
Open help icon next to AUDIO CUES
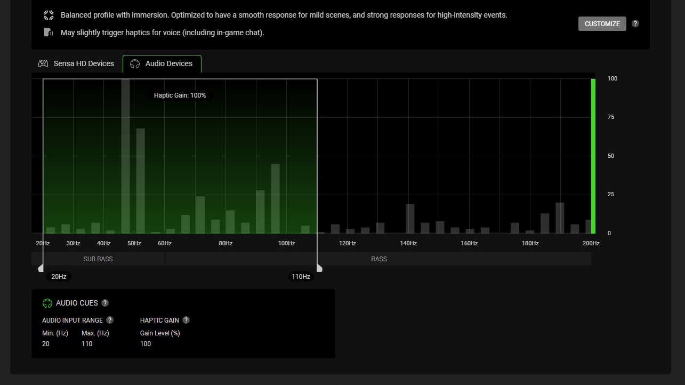point(105,303)
